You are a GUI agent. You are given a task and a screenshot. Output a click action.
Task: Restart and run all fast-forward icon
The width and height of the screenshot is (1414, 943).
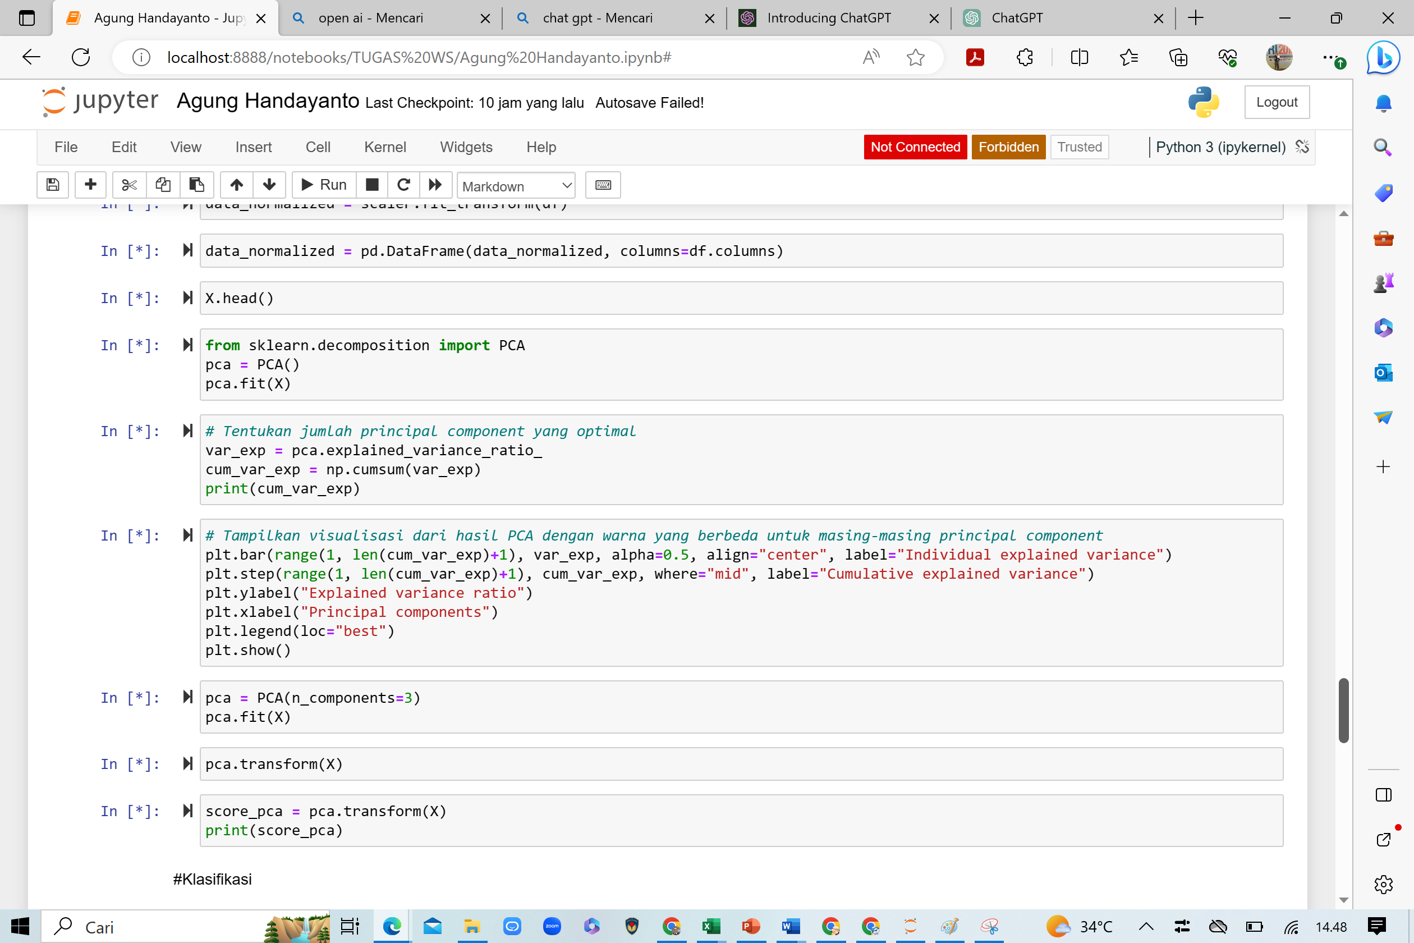click(x=435, y=185)
